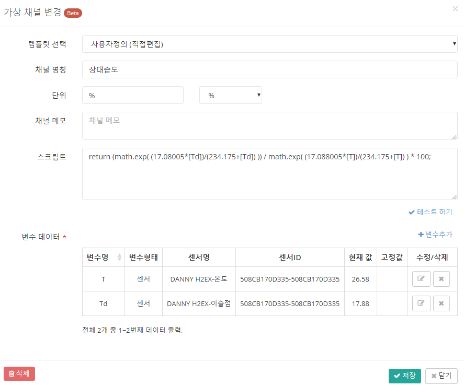The width and height of the screenshot is (464, 386).
Task: Click DANNY H2EX-온도 sensor name cell
Action: (x=199, y=279)
